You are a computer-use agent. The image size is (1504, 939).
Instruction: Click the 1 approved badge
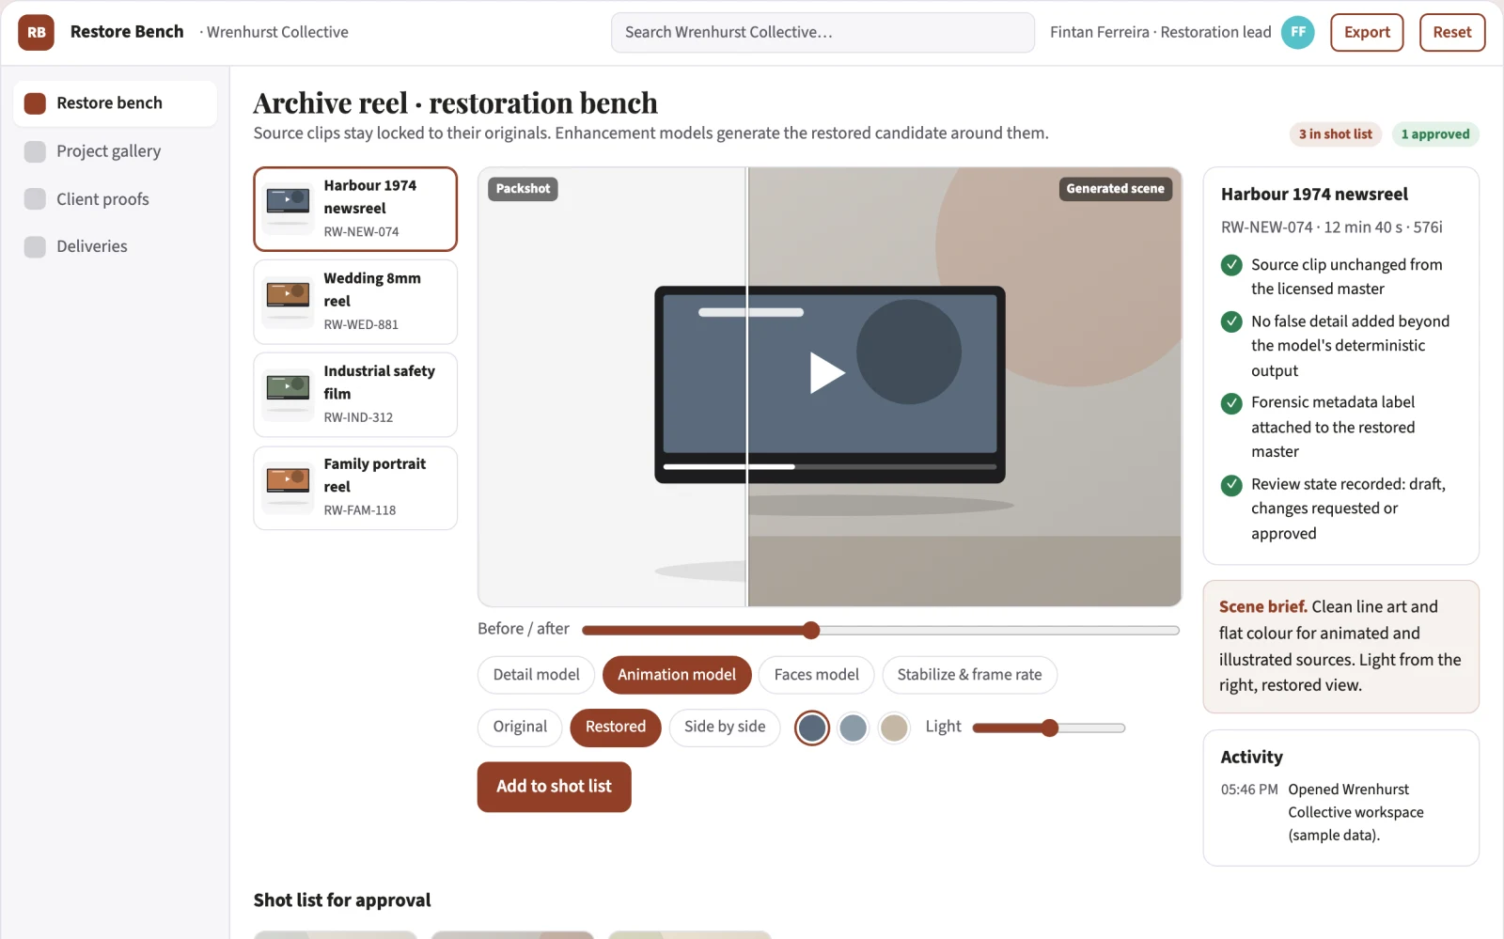click(1435, 134)
